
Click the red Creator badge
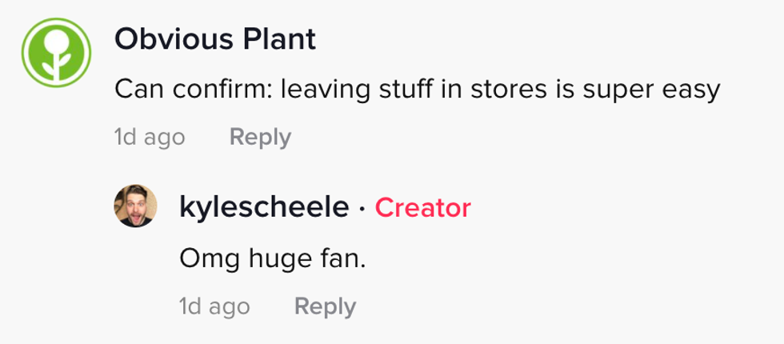tap(422, 208)
